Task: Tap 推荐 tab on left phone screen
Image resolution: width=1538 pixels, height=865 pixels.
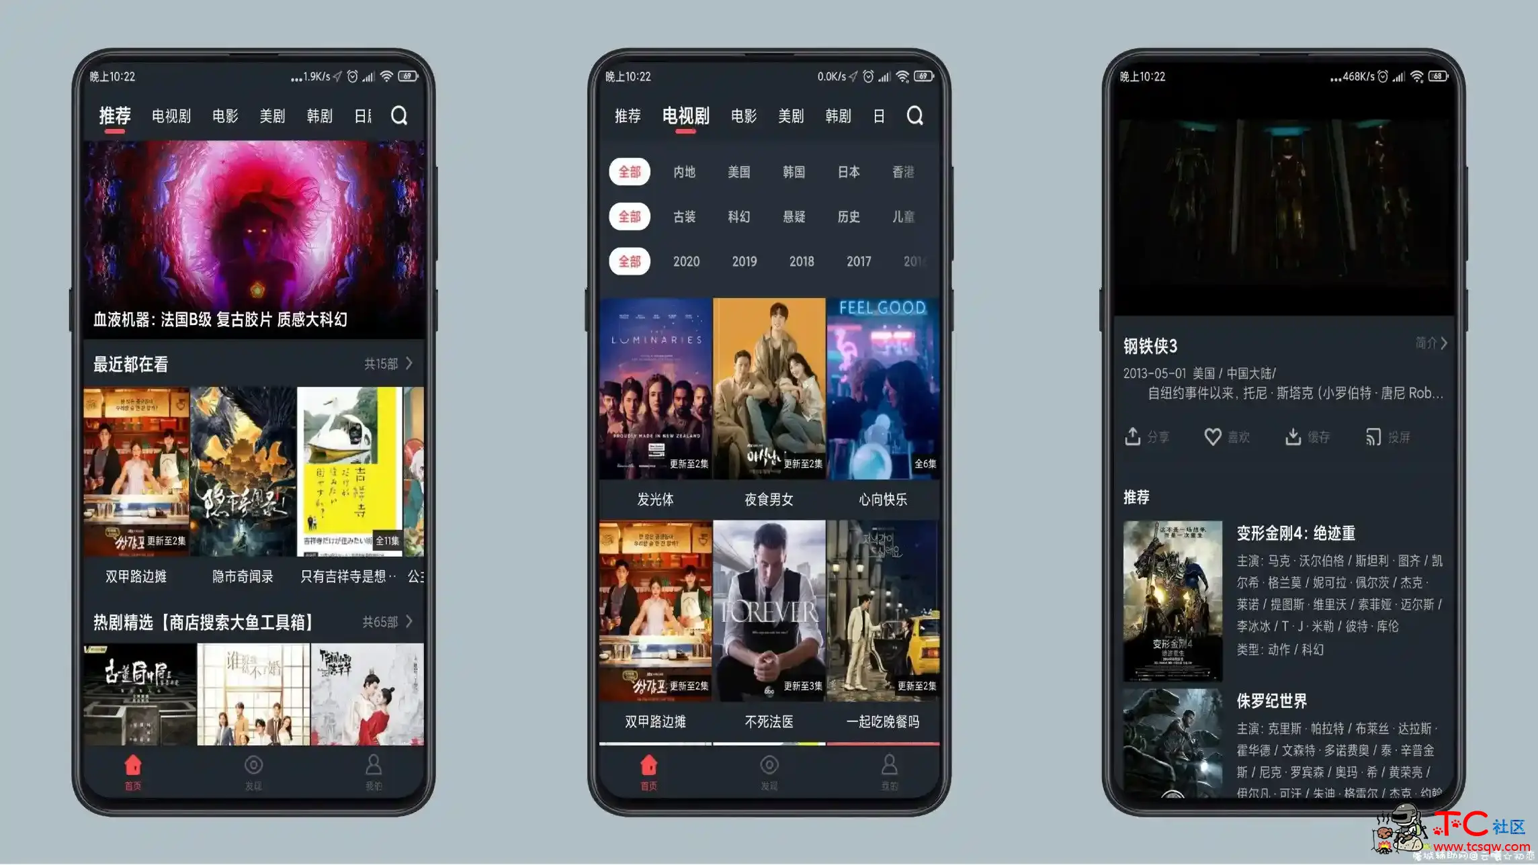Action: (x=114, y=115)
